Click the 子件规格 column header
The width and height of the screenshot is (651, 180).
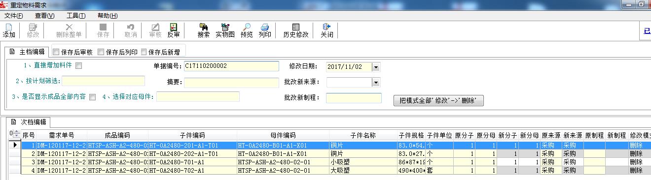pos(411,135)
